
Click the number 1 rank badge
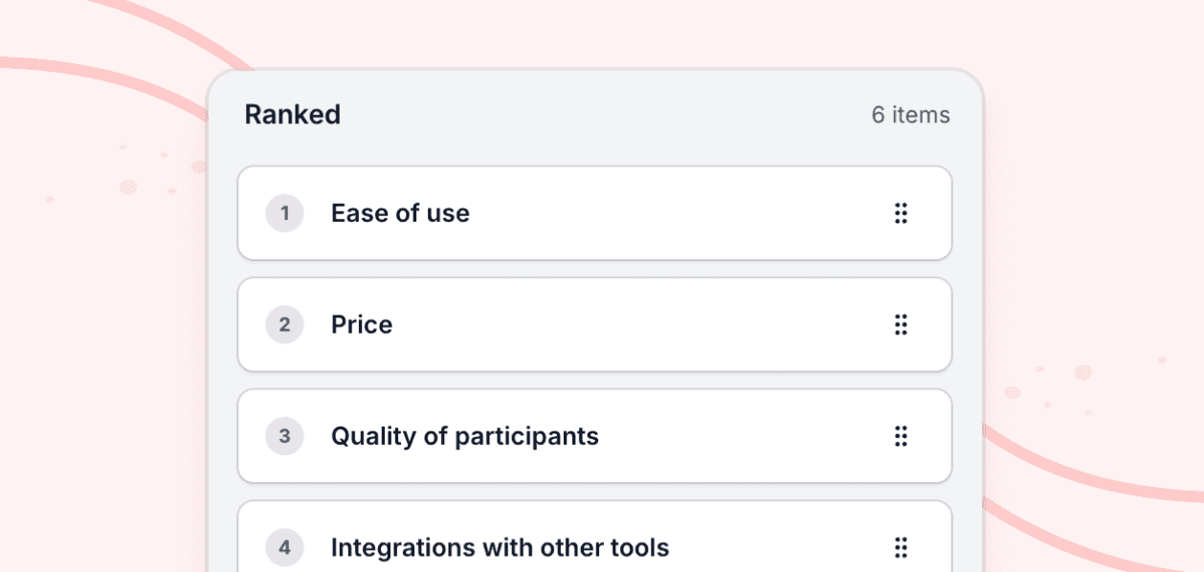[284, 213]
